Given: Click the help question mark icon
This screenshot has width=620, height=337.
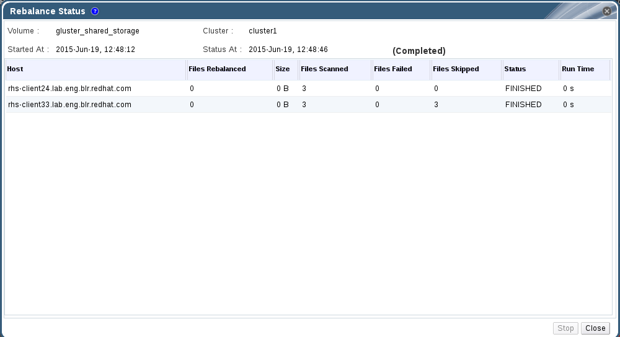Looking at the screenshot, I should point(95,11).
